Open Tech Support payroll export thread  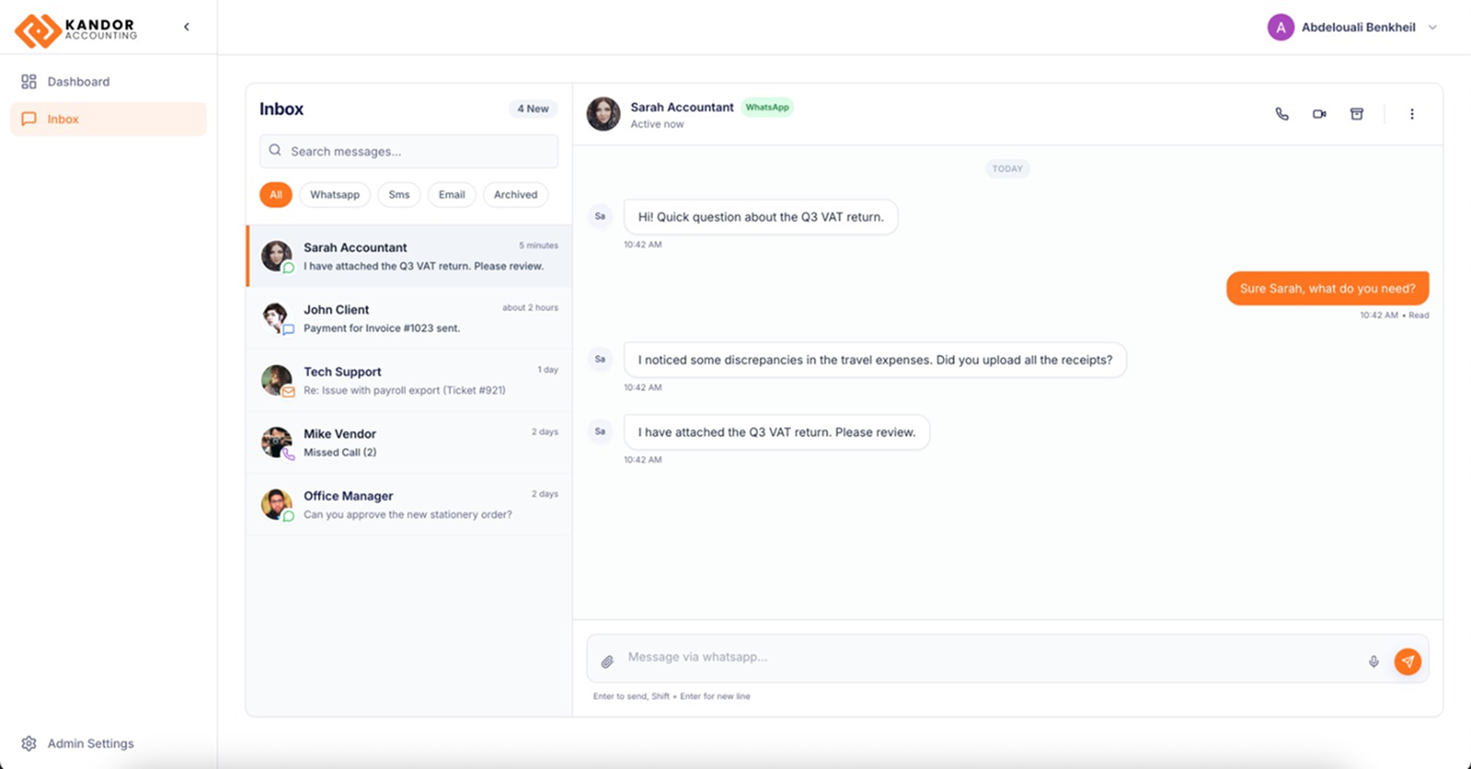[x=409, y=380]
